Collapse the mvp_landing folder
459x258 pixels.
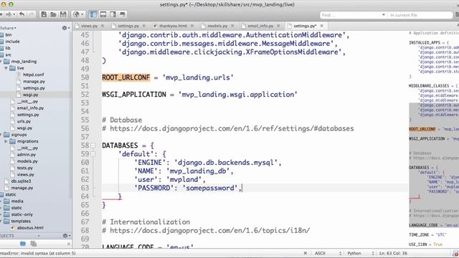1,62
